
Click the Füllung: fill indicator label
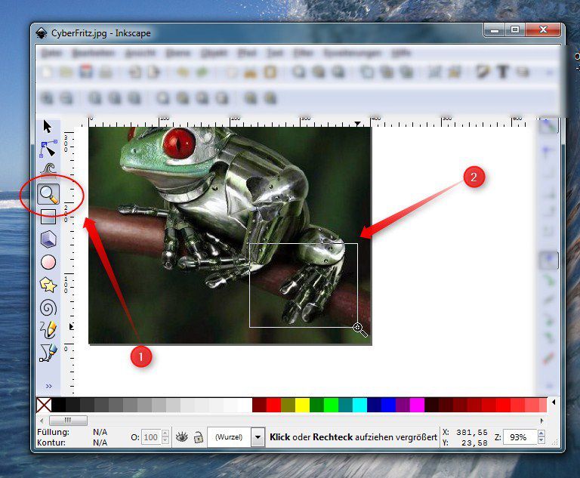54,432
